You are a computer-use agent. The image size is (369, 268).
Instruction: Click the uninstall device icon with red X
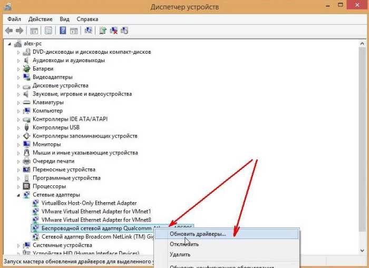click(x=113, y=31)
